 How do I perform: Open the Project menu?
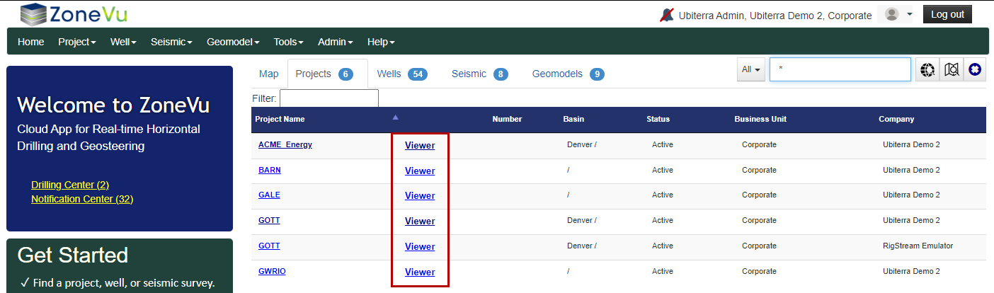click(x=77, y=42)
